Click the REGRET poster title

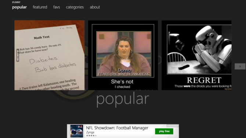(204, 80)
